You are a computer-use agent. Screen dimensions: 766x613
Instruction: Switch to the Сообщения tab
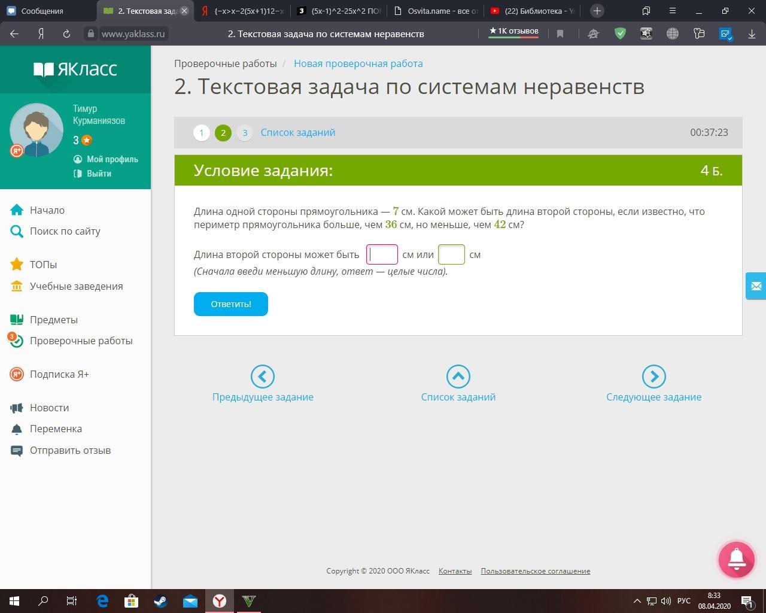pos(48,11)
